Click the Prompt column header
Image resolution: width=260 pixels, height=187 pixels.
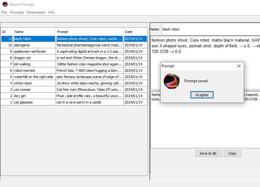(x=89, y=32)
